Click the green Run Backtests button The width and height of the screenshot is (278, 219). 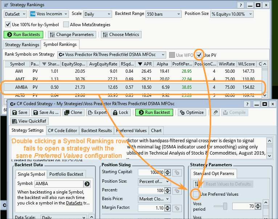click(x=24, y=35)
